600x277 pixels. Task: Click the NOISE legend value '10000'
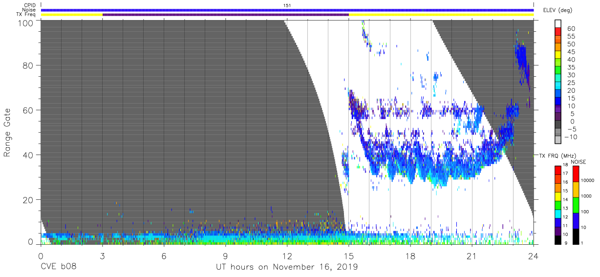pyautogui.click(x=588, y=180)
